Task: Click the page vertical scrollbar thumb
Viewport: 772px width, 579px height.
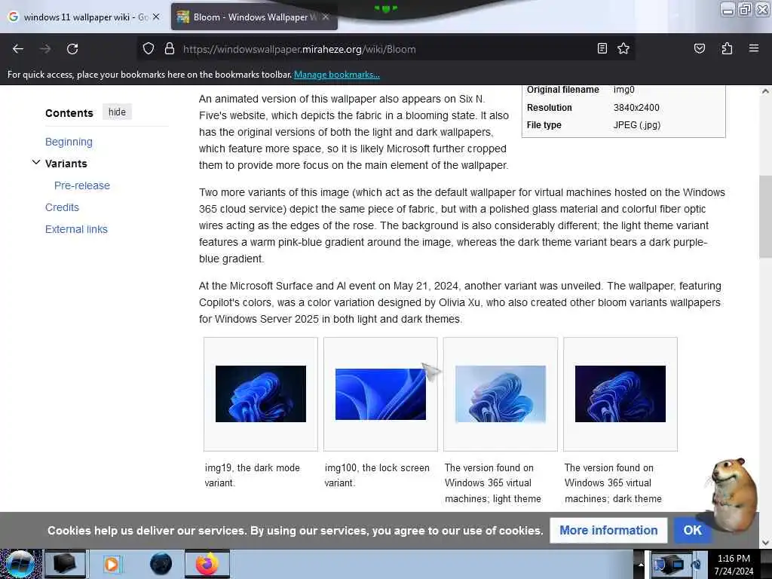Action: (765, 216)
